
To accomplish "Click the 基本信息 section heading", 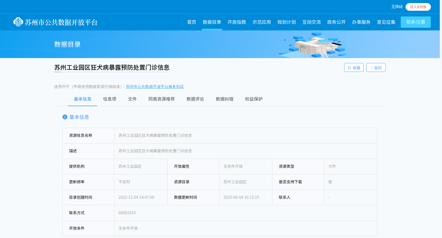I will (79, 117).
